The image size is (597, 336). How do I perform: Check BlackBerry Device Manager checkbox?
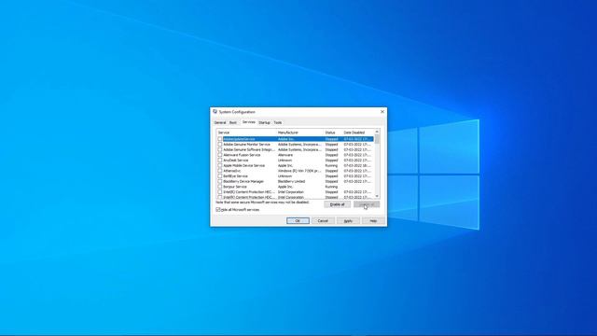(220, 182)
